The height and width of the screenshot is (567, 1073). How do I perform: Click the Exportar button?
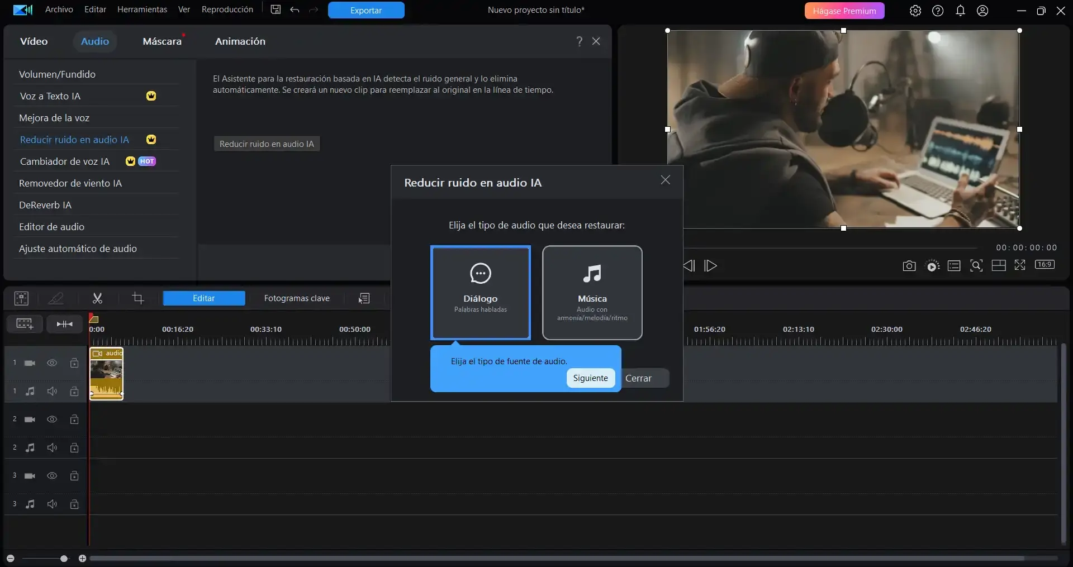365,10
